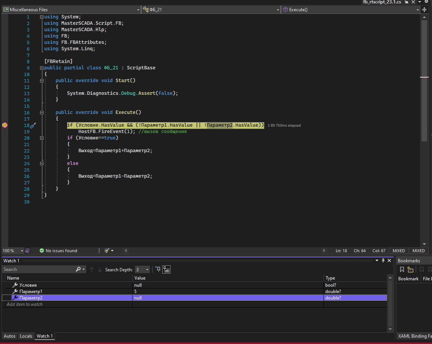Viewport: 432px width, 344px height.
Task: Click the C# Miscellaneous Files project icon
Action: pyautogui.click(x=6, y=9)
